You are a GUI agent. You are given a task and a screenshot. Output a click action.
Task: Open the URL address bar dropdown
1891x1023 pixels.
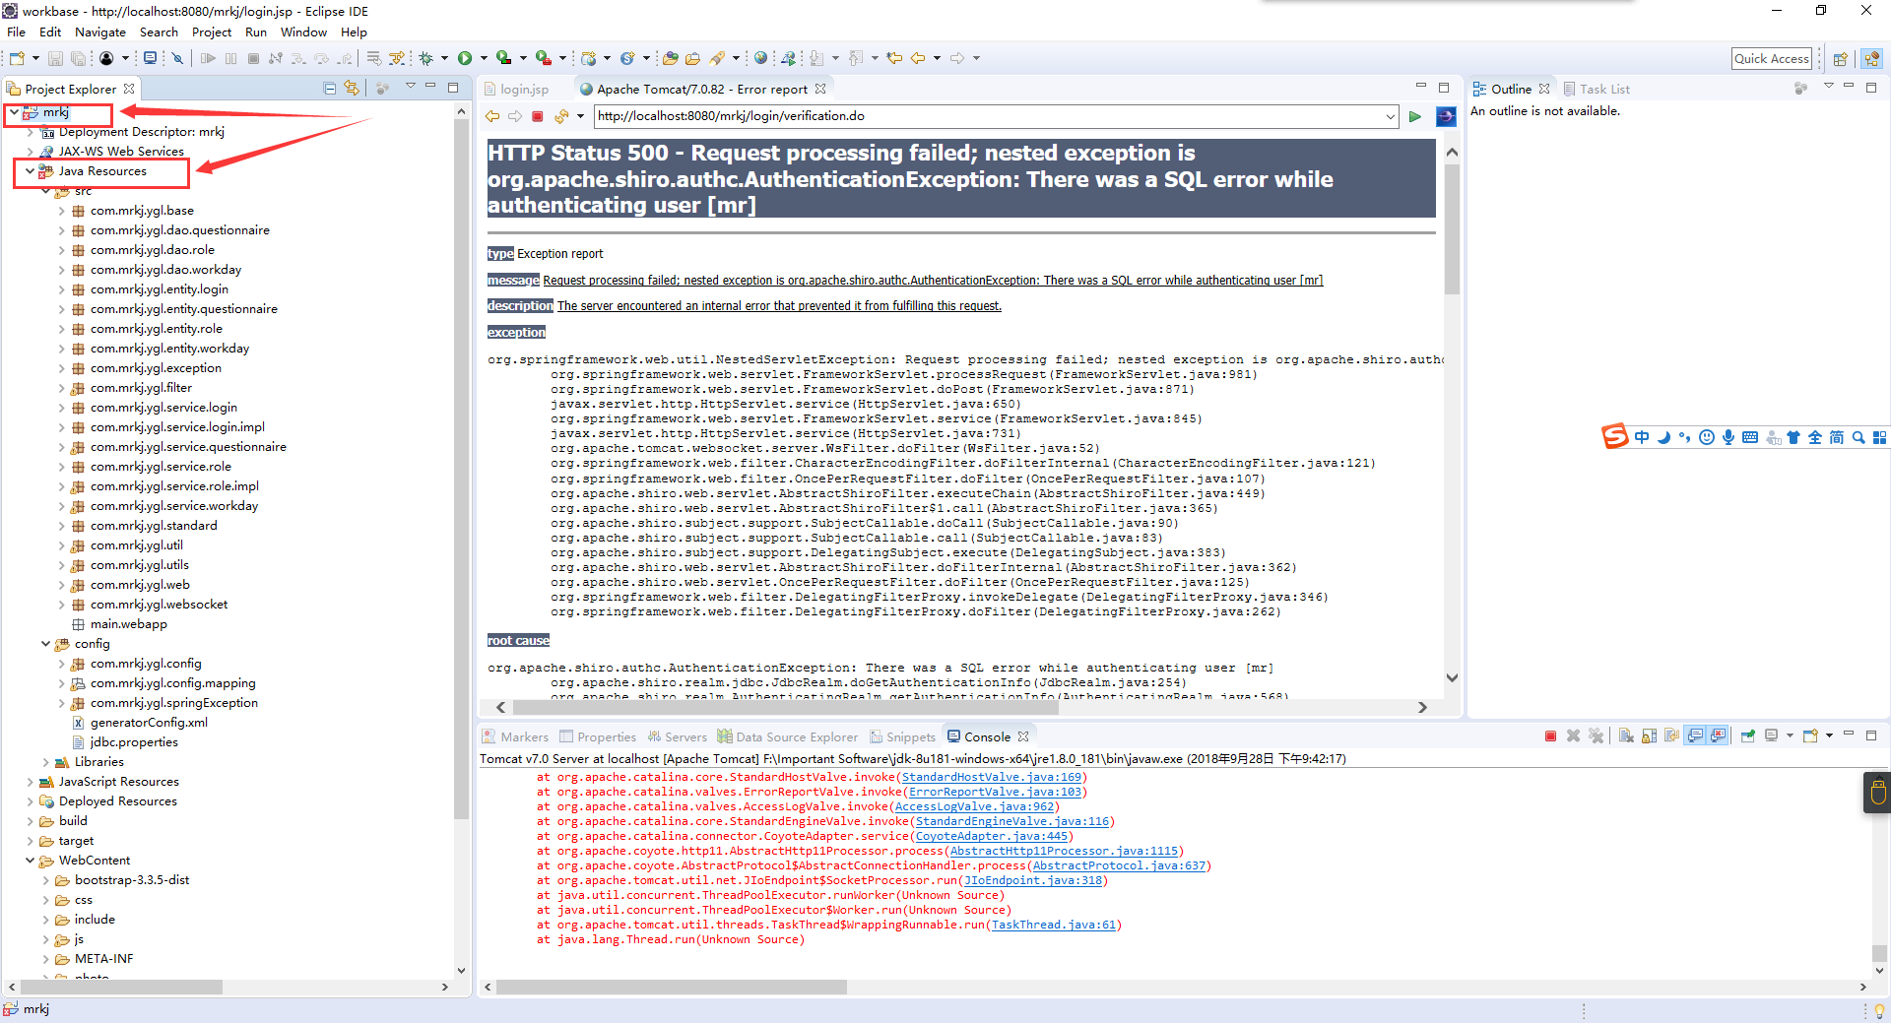click(x=1390, y=116)
